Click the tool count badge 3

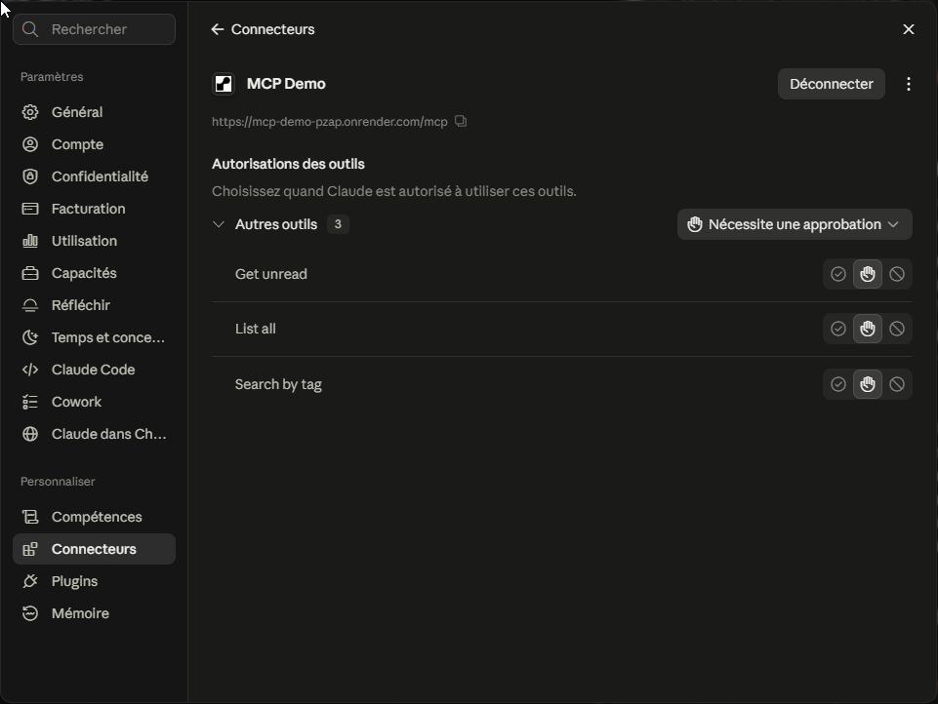(338, 224)
